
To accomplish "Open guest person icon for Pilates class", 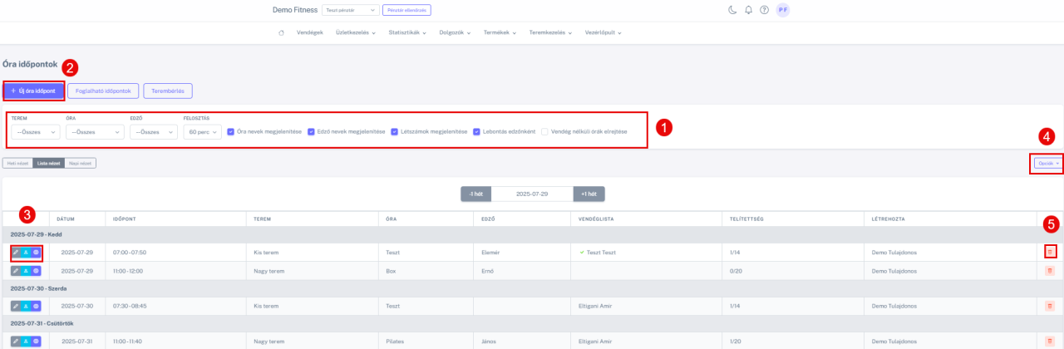I will (x=26, y=341).
